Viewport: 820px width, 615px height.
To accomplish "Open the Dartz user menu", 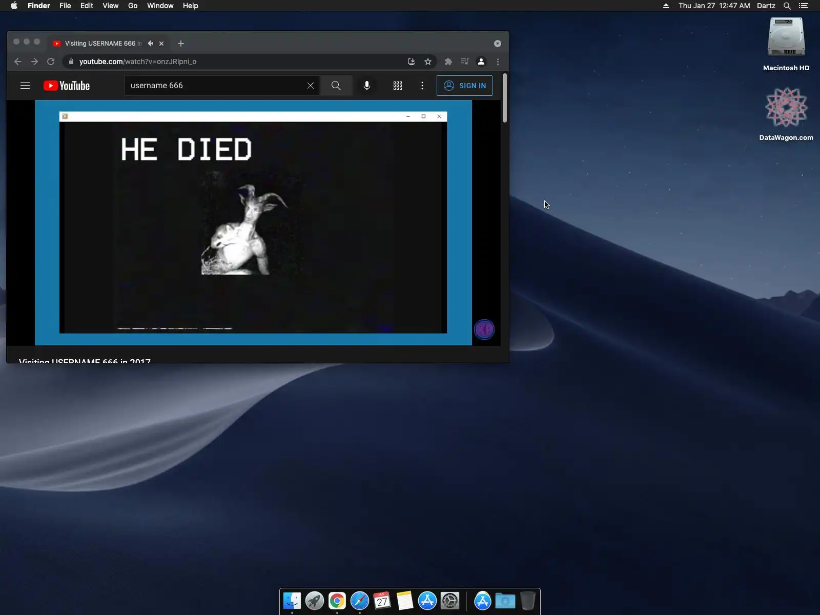I will [766, 6].
